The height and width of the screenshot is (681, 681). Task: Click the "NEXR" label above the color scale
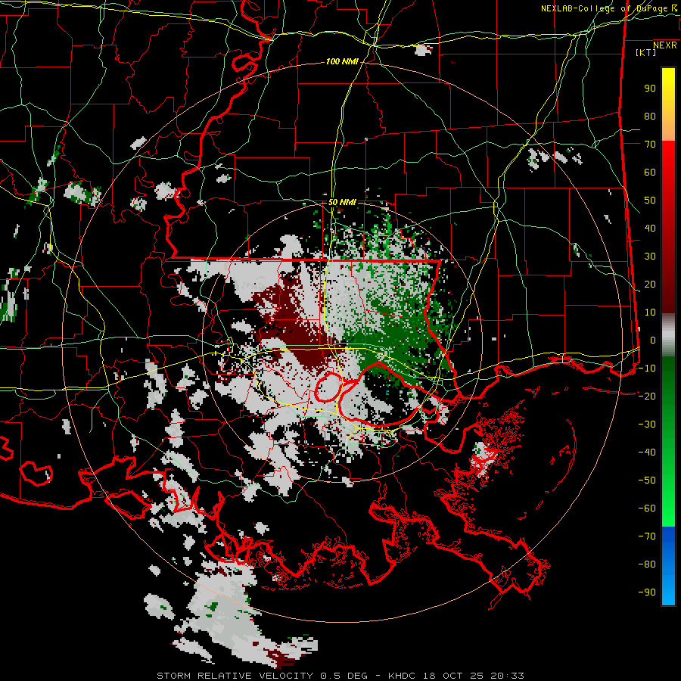coord(664,45)
